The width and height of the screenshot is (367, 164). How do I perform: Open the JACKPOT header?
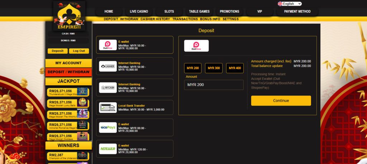[x=68, y=81]
